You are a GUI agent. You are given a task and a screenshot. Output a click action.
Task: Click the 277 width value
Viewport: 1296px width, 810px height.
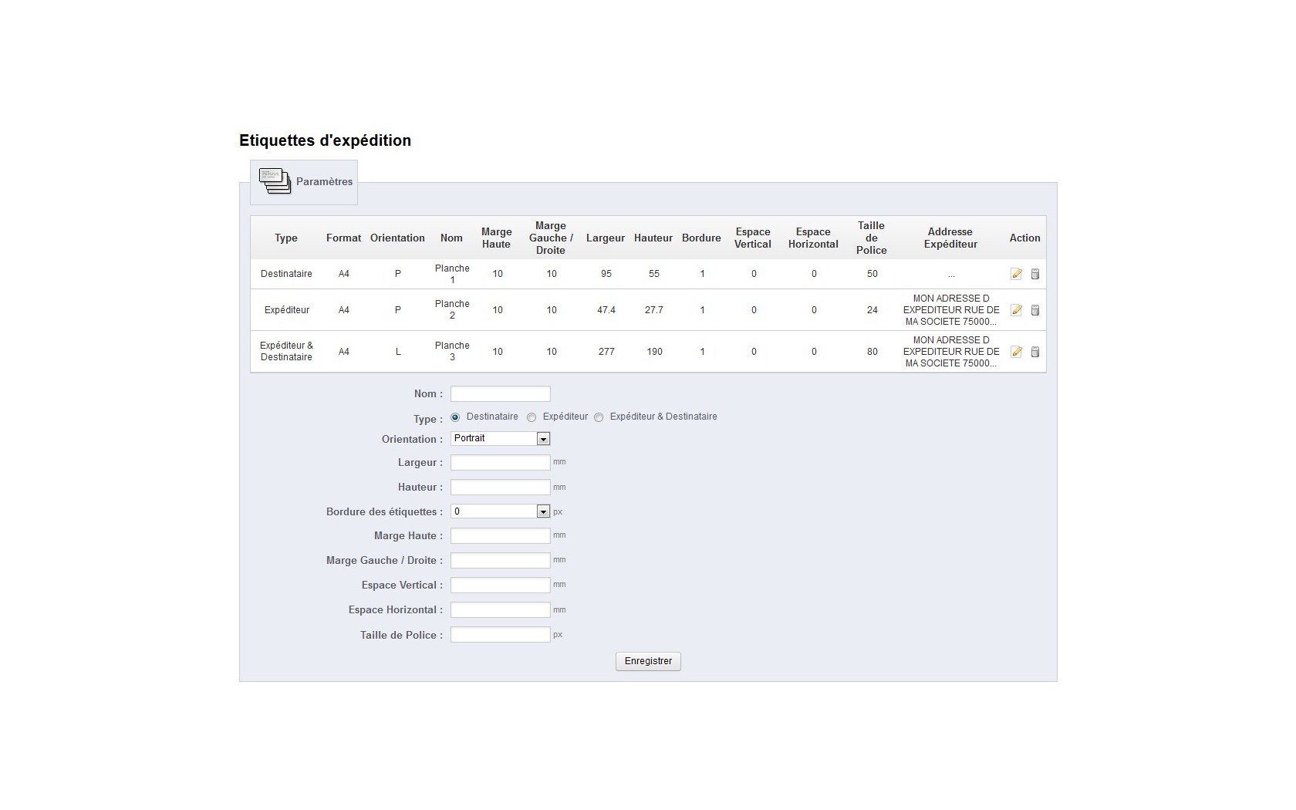pyautogui.click(x=606, y=352)
